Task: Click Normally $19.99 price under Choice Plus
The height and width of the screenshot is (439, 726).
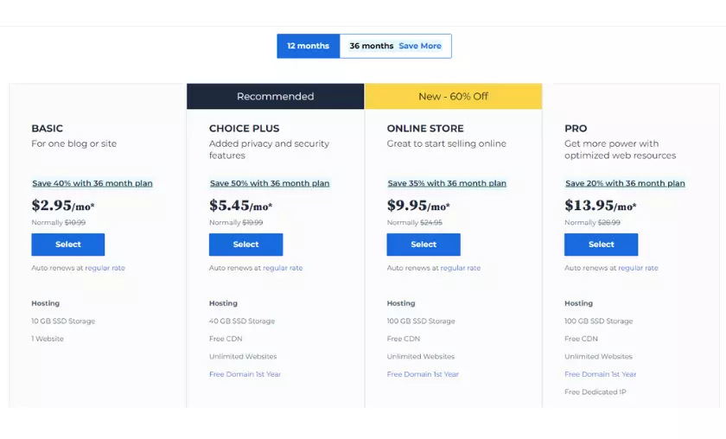Action: click(x=236, y=222)
